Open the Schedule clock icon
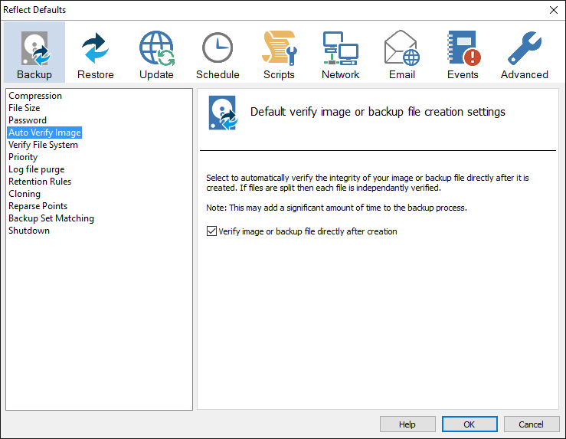 point(218,54)
